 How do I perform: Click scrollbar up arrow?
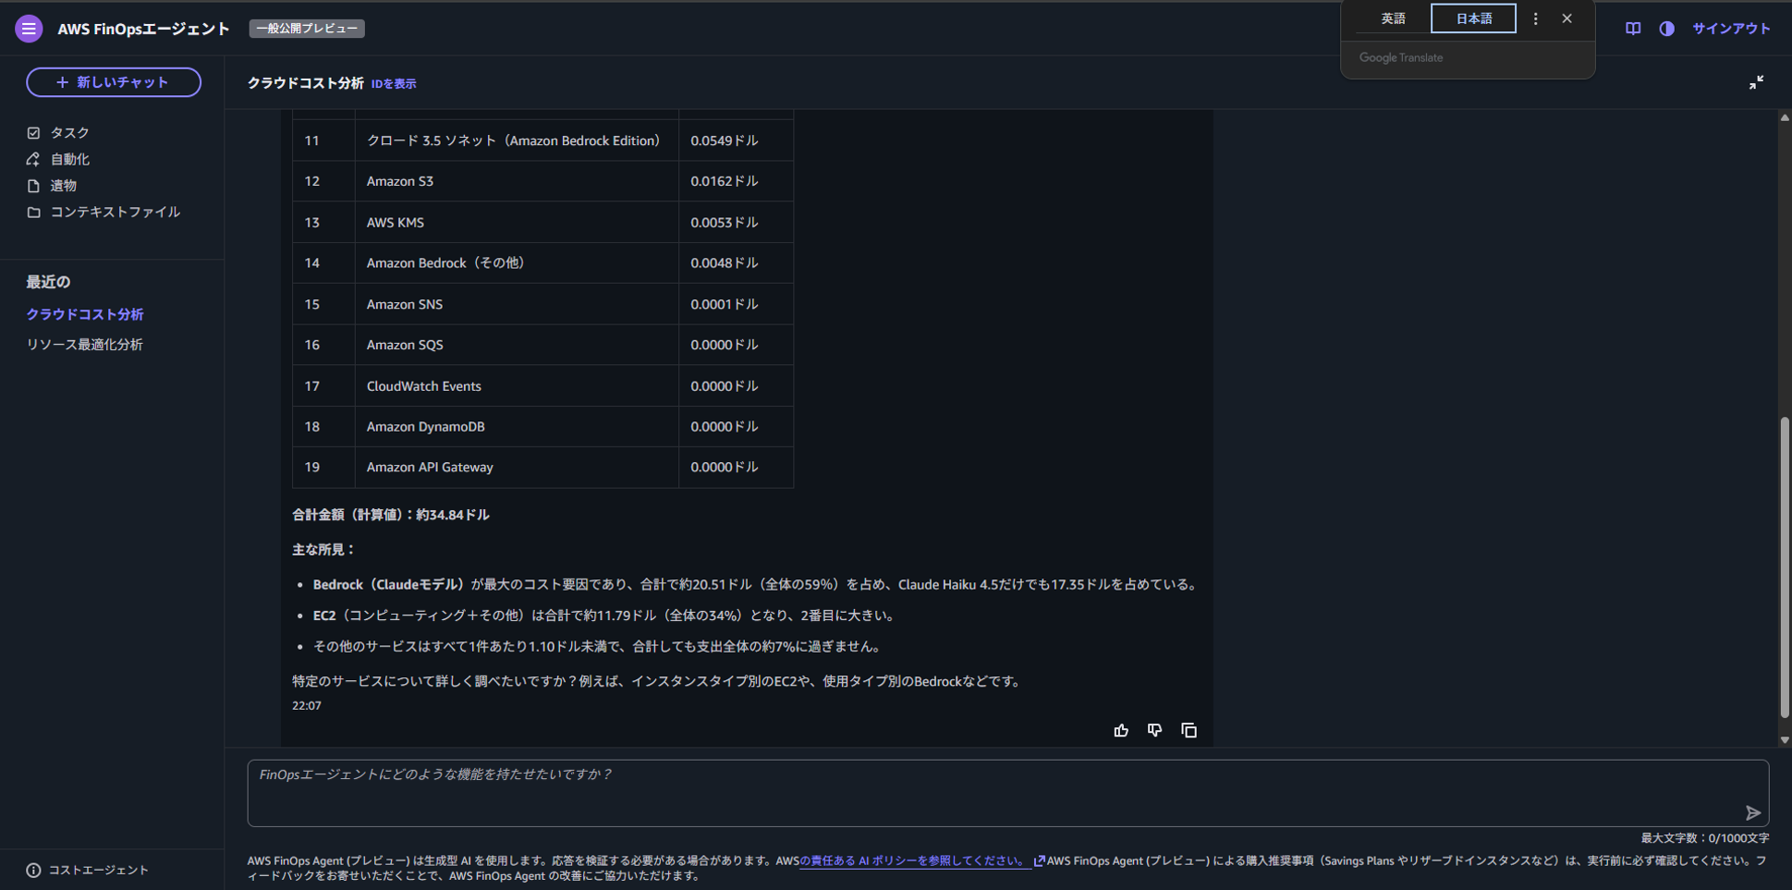pos(1785,117)
